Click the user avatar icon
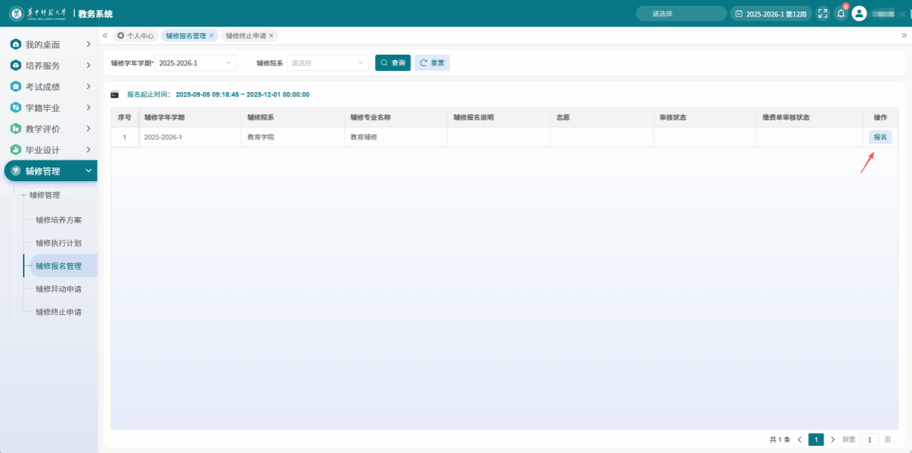The width and height of the screenshot is (912, 453). click(x=859, y=14)
